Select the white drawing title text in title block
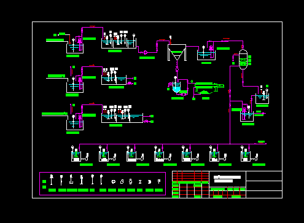Viewport: 304px width, 223px height. tap(227, 179)
